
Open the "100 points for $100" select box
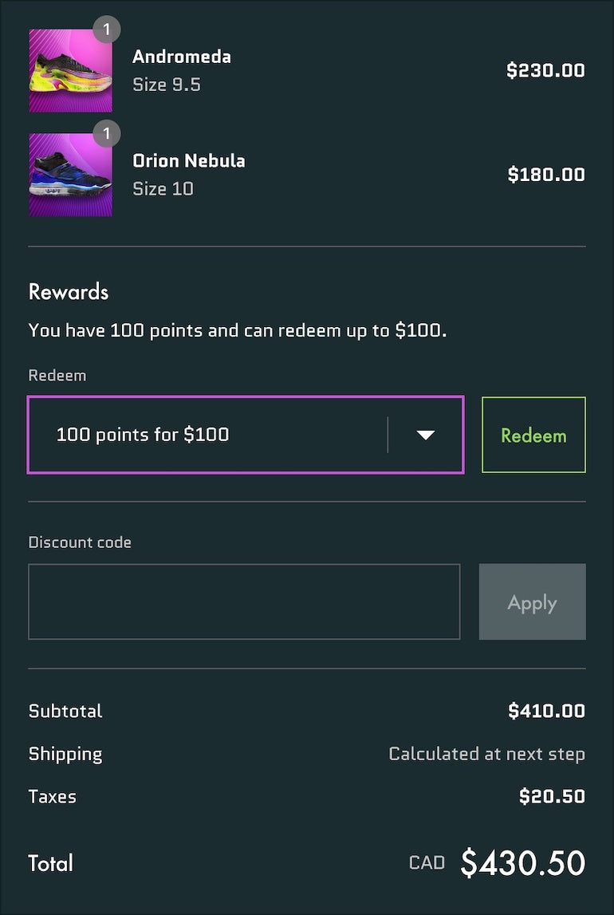207,435
